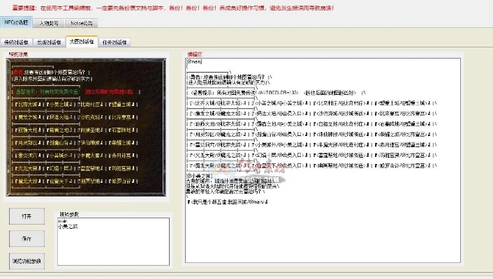This screenshot has height=279, width=493.
Task: Click 赤月神宫 link in preview panel
Action: [x=122, y=156]
